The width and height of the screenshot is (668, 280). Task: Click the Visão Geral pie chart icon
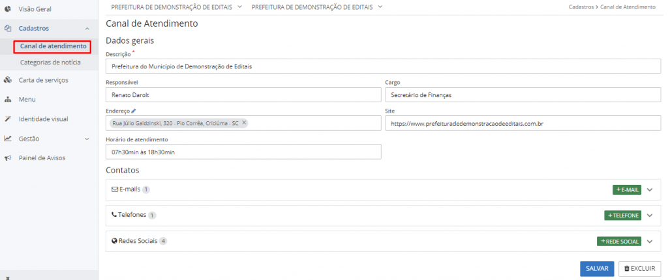pos(7,8)
